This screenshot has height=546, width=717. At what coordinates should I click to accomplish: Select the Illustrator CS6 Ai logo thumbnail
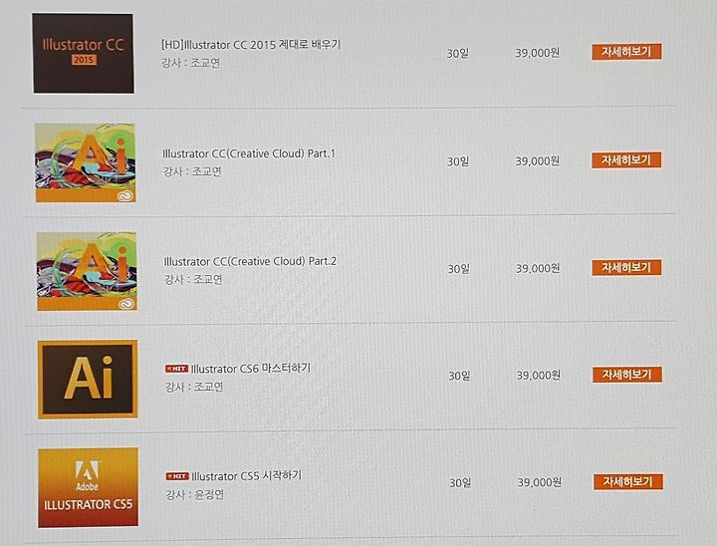pyautogui.click(x=88, y=380)
